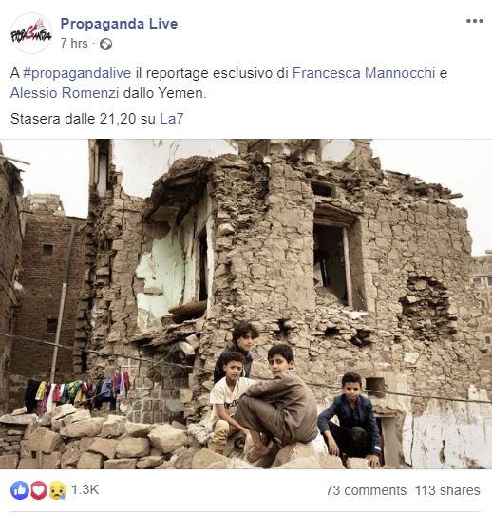
Task: Open the #propagandalive hashtag
Action: coord(77,73)
